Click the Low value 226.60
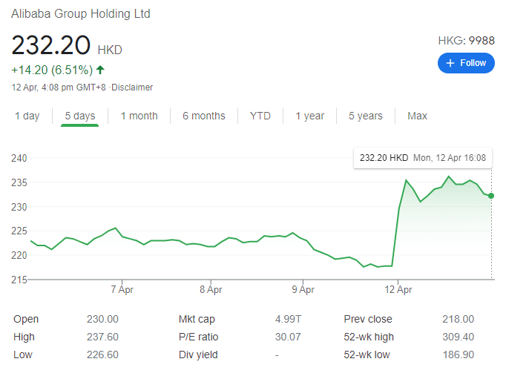The height and width of the screenshot is (376, 506). (102, 354)
